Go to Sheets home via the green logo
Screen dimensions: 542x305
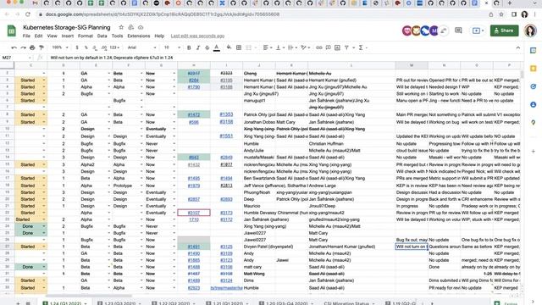[x=11, y=30]
